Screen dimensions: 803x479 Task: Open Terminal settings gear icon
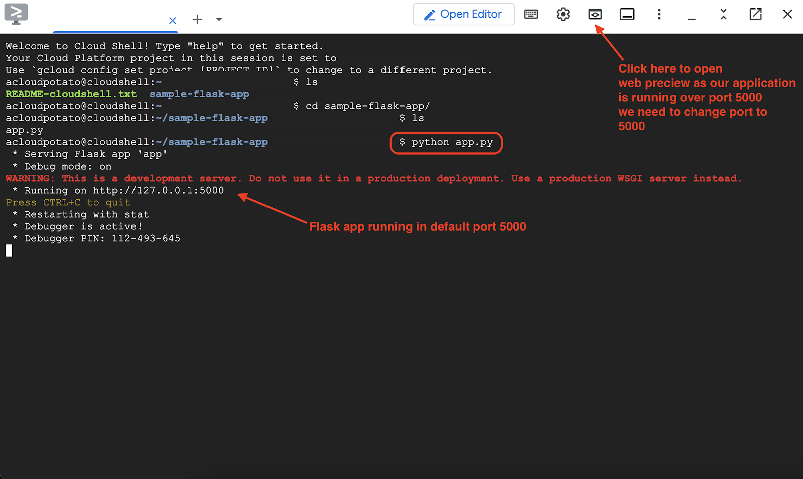coord(563,14)
